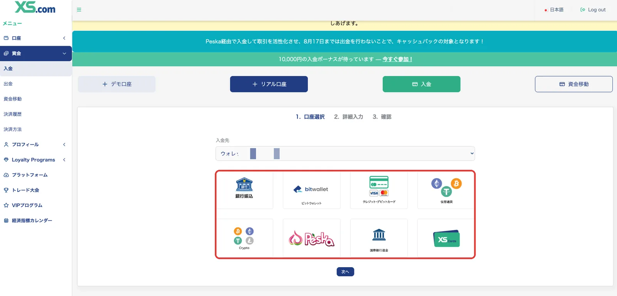Image resolution: width=617 pixels, height=296 pixels.
Task: Click the 入金先 field label
Action: point(223,140)
